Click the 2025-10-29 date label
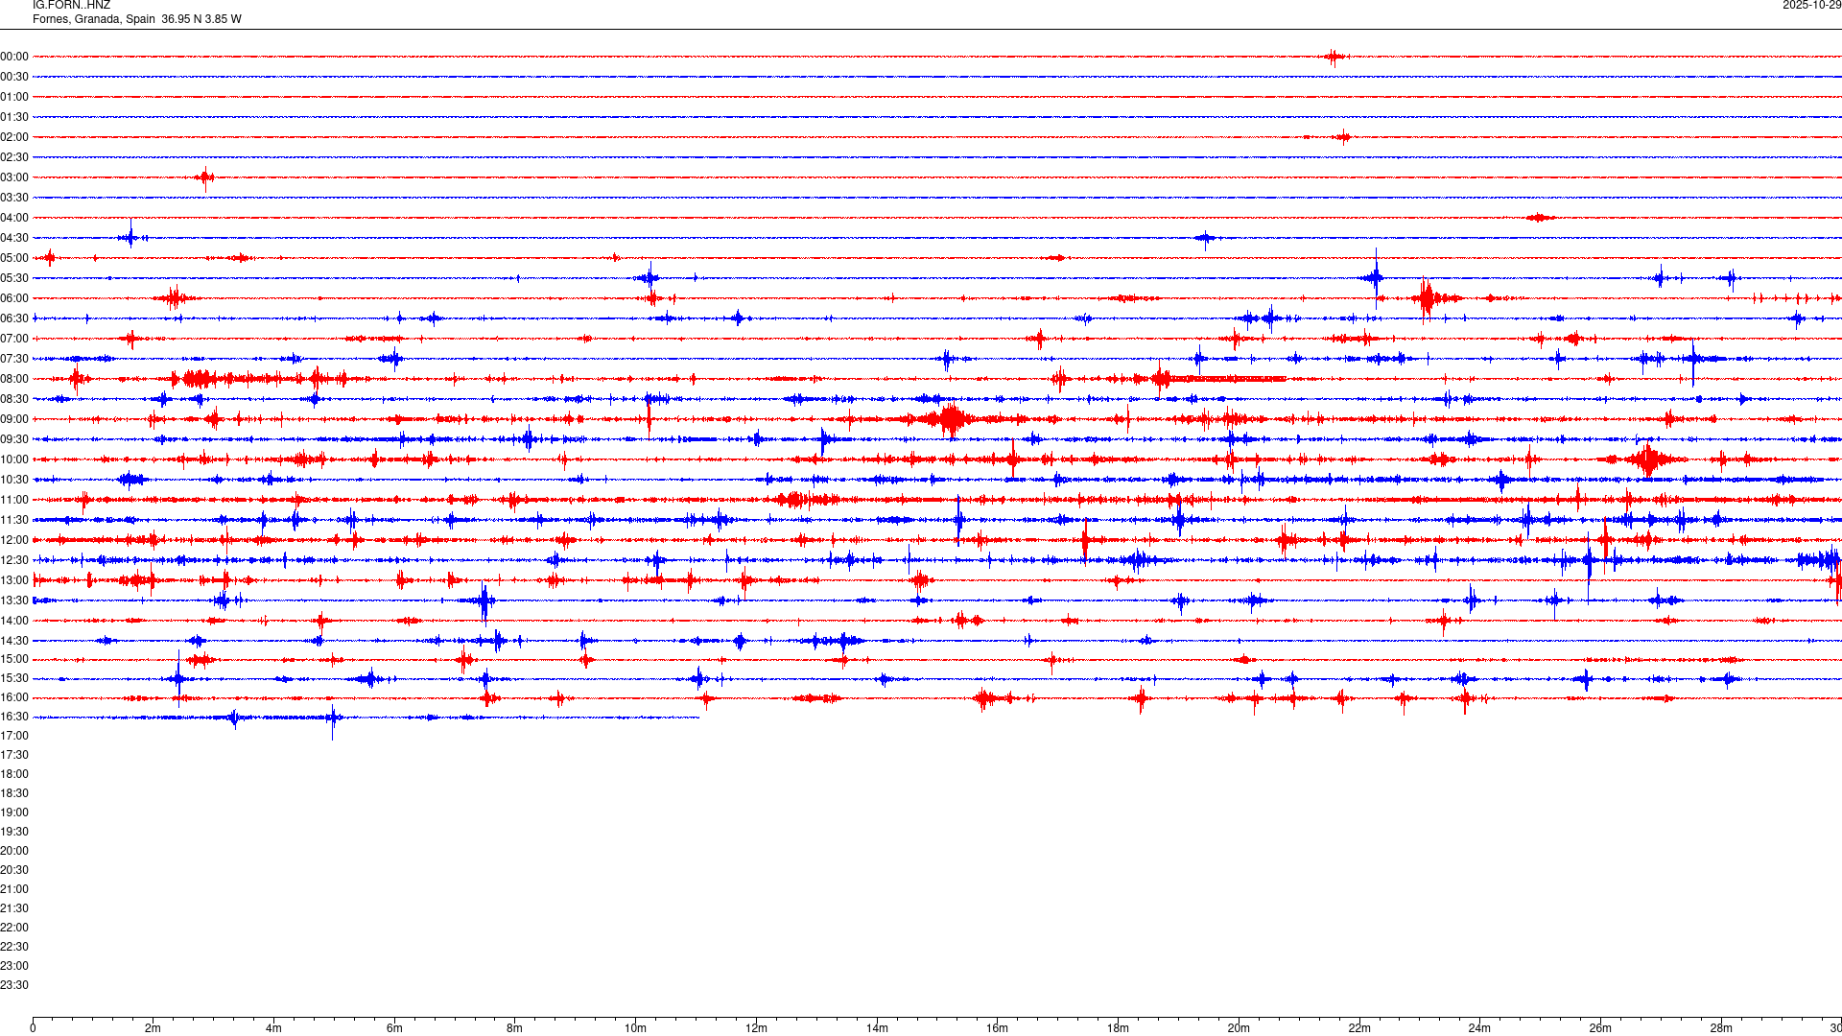Image resolution: width=1842 pixels, height=1036 pixels. click(x=1811, y=6)
